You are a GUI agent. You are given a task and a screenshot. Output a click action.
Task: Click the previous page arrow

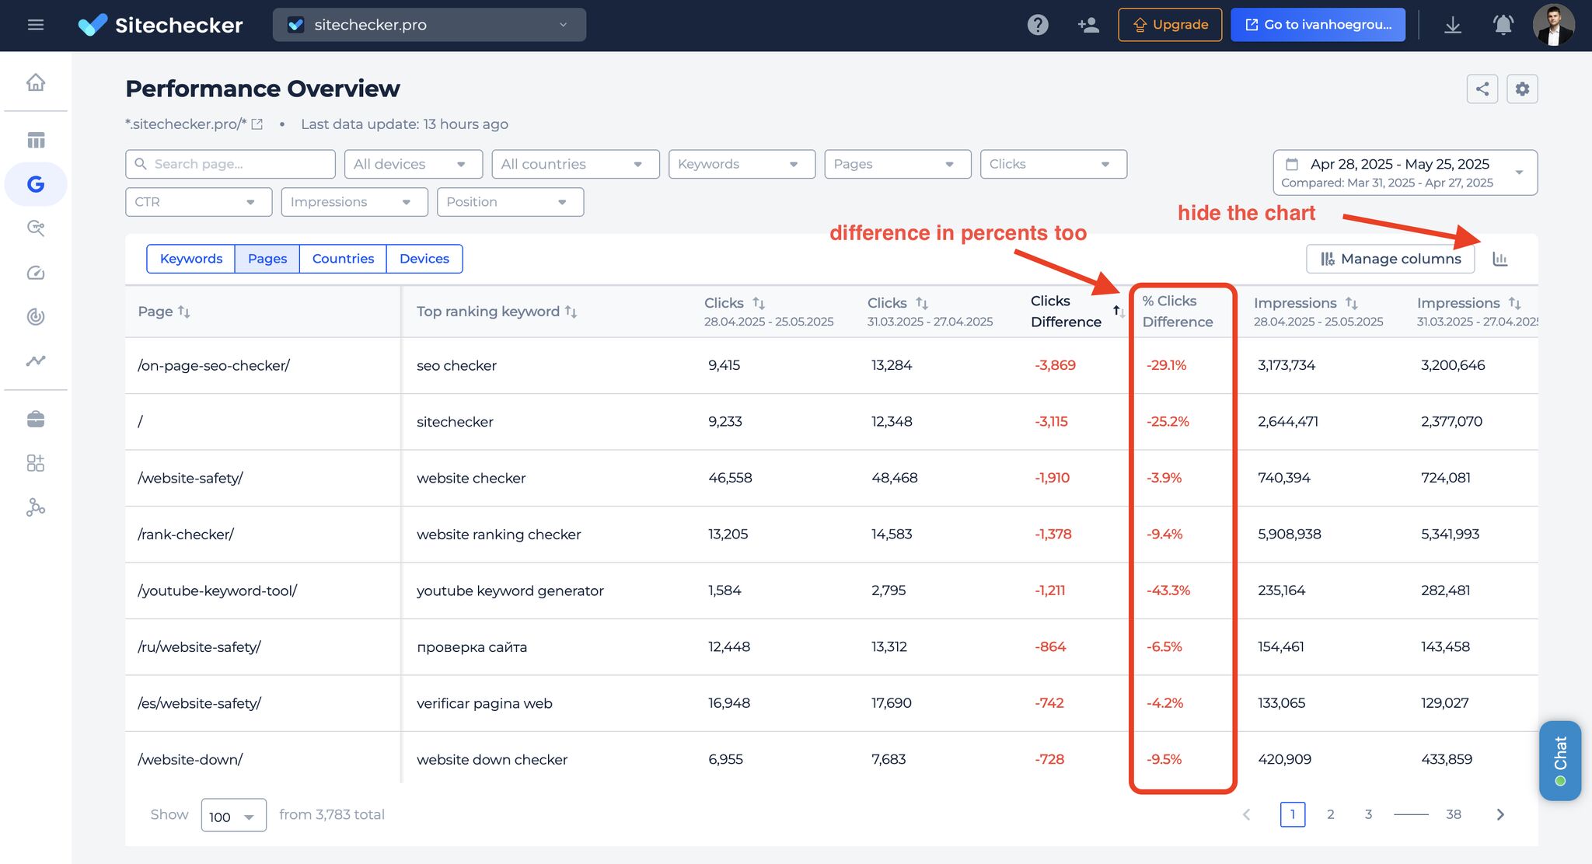(x=1247, y=814)
